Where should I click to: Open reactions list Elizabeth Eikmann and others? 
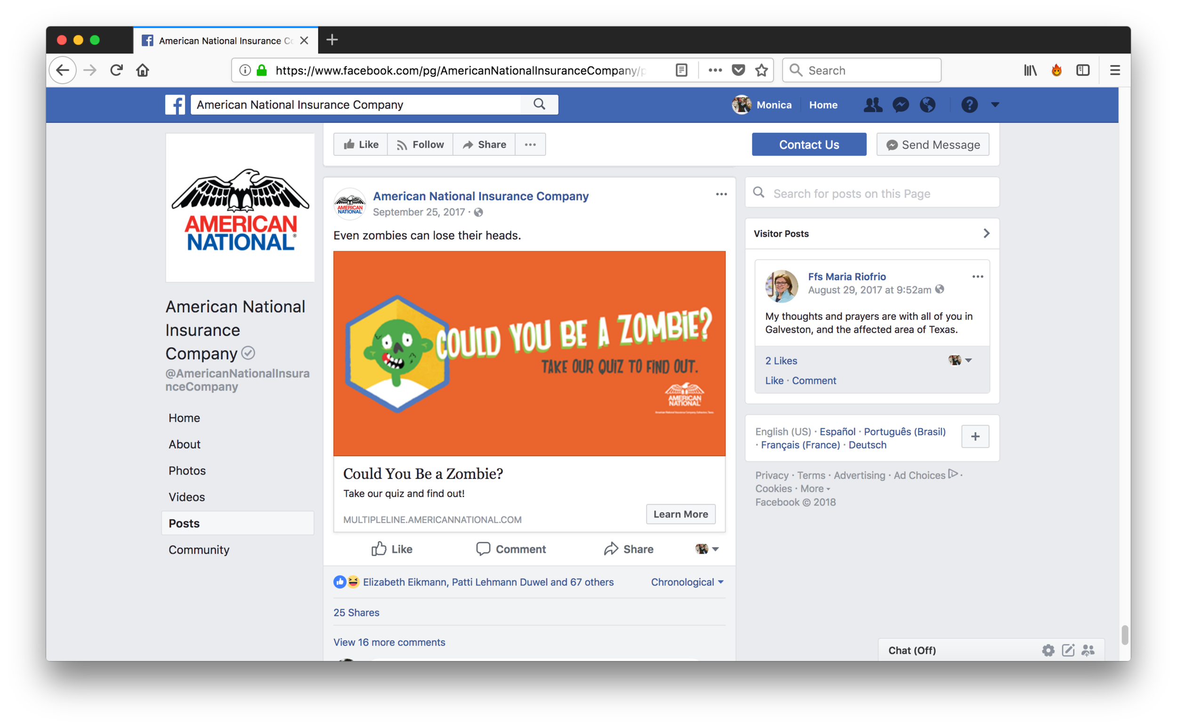488,582
